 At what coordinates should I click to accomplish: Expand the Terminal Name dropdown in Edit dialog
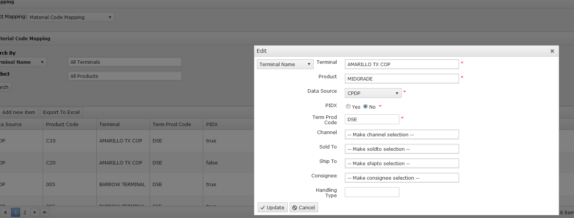tap(285, 64)
